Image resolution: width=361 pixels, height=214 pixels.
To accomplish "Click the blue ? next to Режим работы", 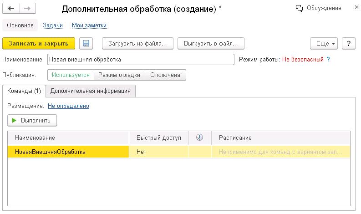I will [328, 60].
